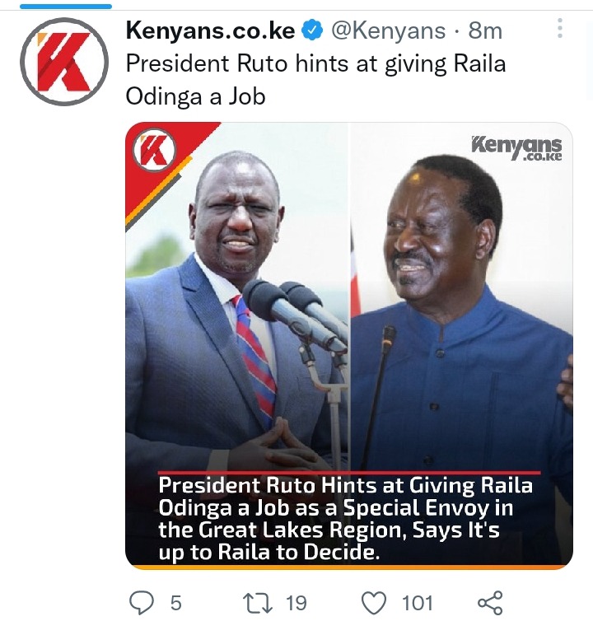The image size is (593, 621).
Task: Click the blue tab indicator bar at top
Action: [x=66, y=7]
